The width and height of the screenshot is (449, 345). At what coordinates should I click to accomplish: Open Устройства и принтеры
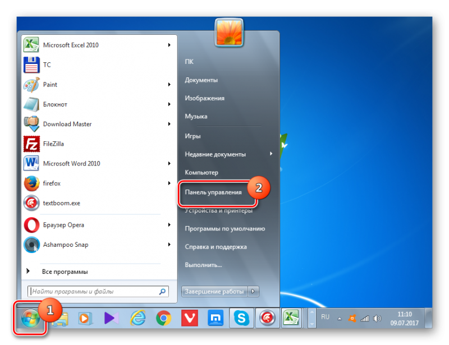point(218,211)
